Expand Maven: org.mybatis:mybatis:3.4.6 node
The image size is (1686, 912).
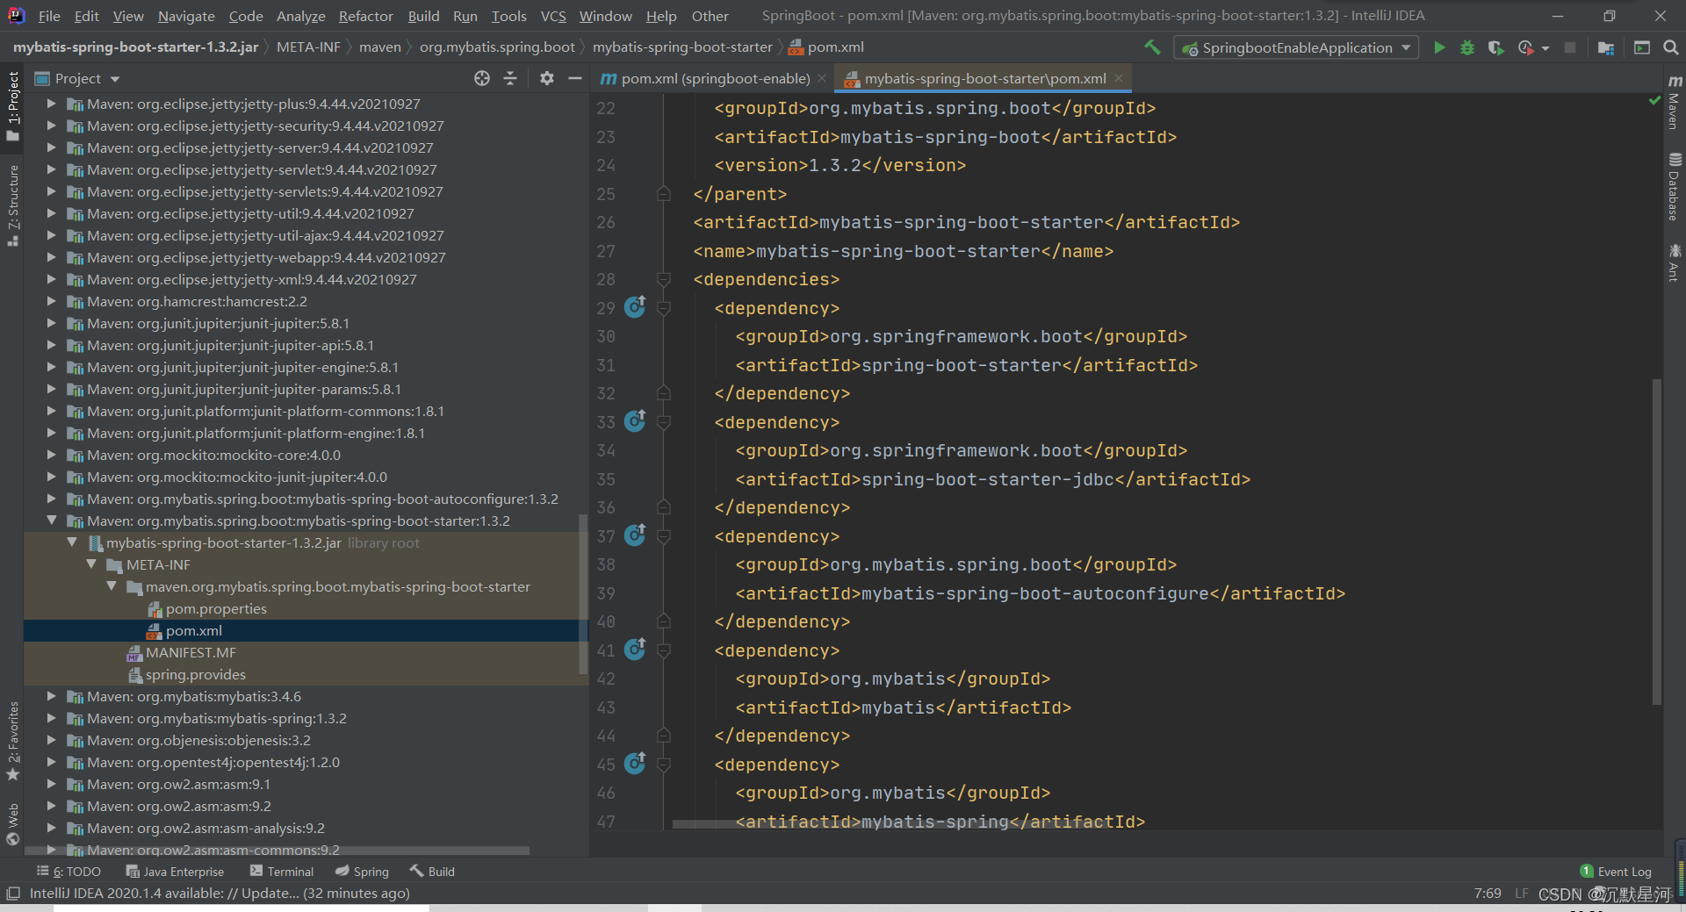point(51,696)
